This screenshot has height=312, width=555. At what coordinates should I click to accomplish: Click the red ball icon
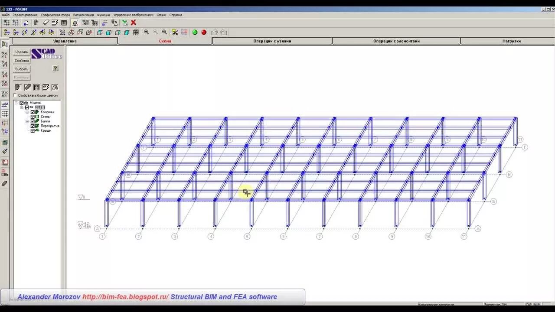[x=204, y=32]
